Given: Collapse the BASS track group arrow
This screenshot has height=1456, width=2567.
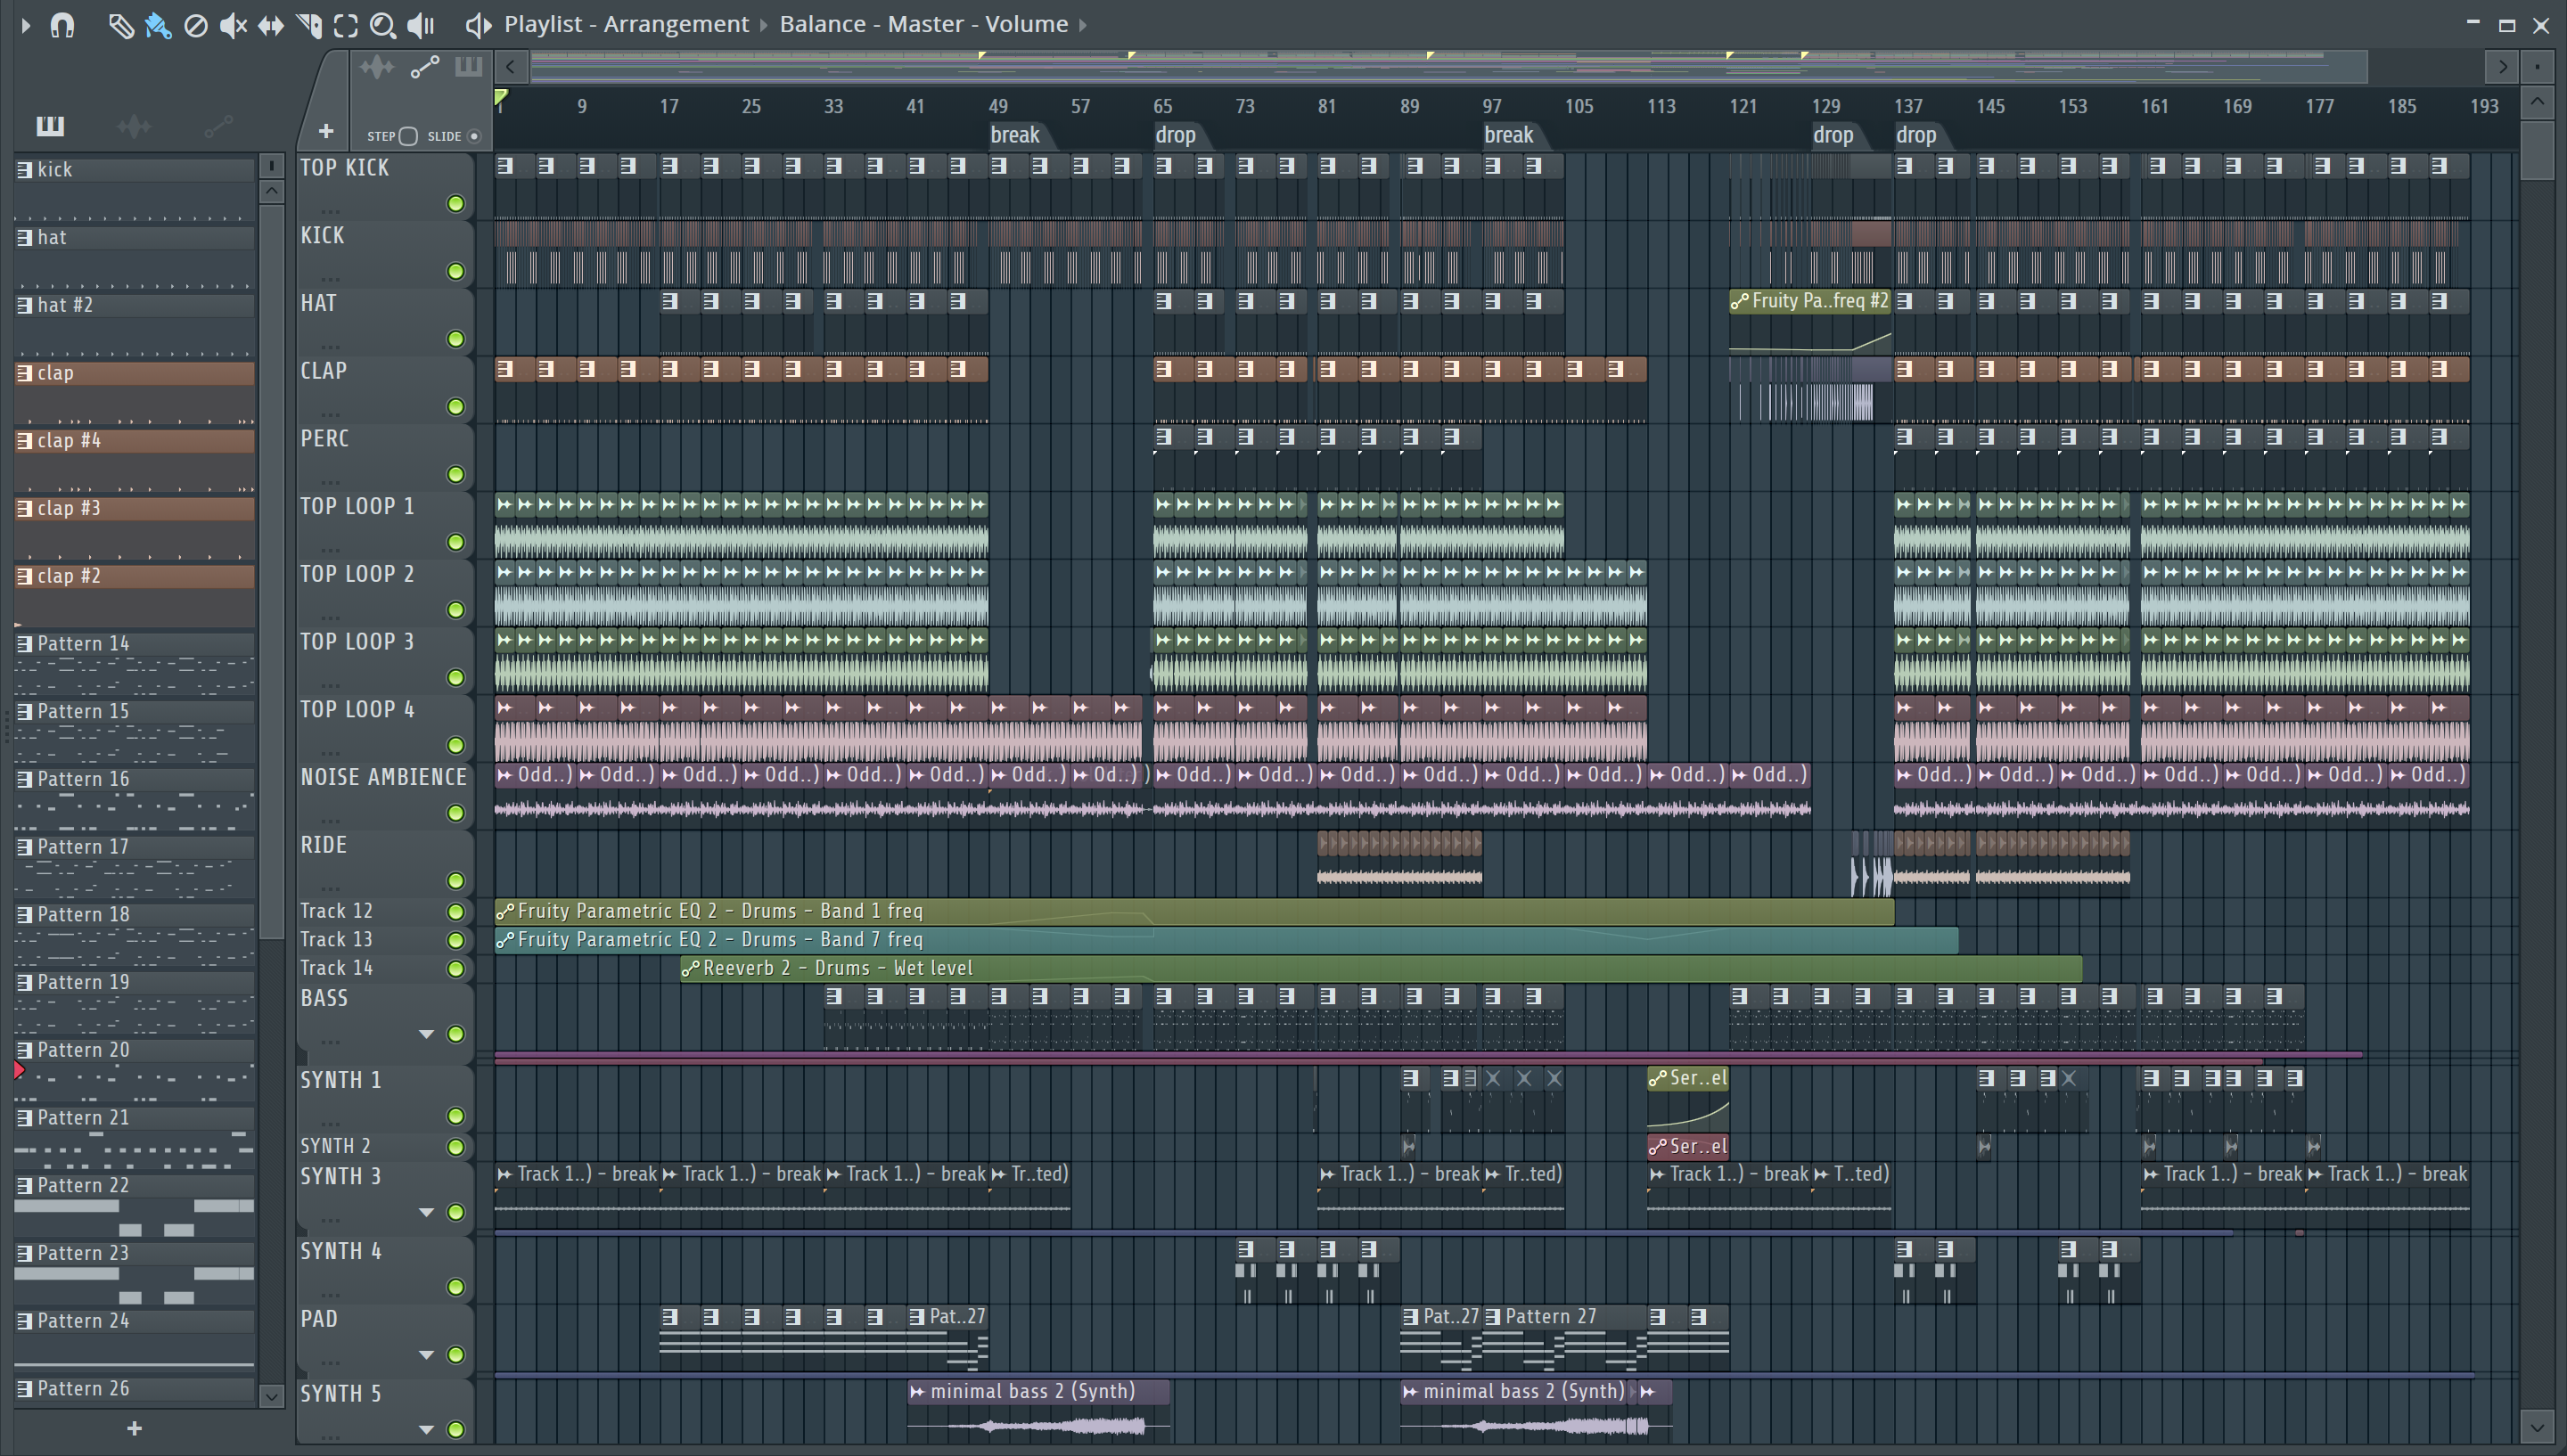Looking at the screenshot, I should tap(427, 1034).
